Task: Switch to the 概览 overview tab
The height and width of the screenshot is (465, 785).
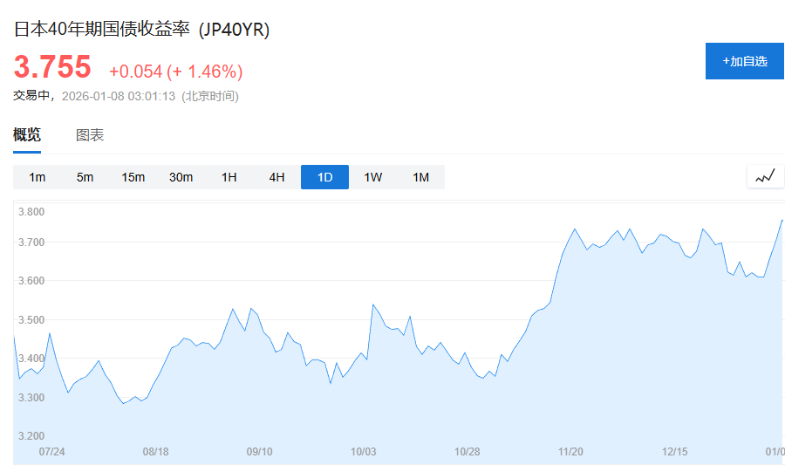Action: pyautogui.click(x=27, y=135)
